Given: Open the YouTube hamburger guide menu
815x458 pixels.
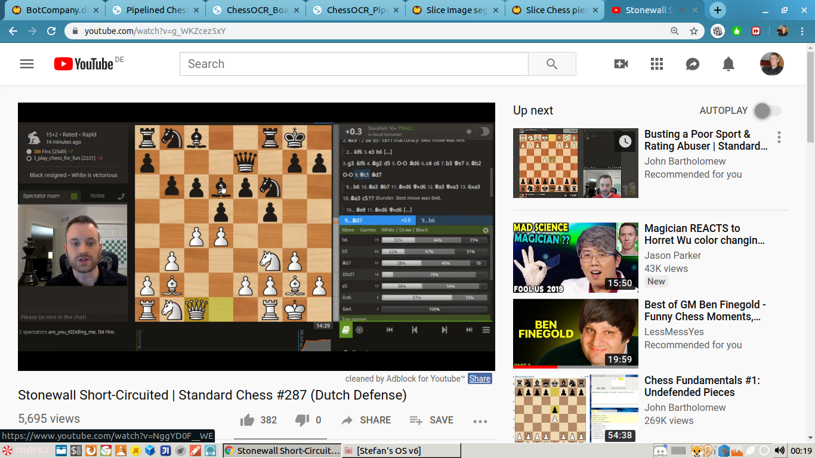Looking at the screenshot, I should [27, 64].
